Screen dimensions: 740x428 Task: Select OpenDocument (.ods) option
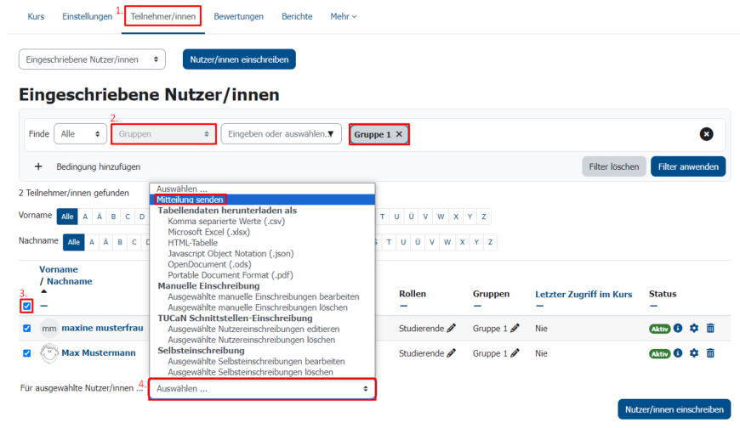pyautogui.click(x=209, y=264)
